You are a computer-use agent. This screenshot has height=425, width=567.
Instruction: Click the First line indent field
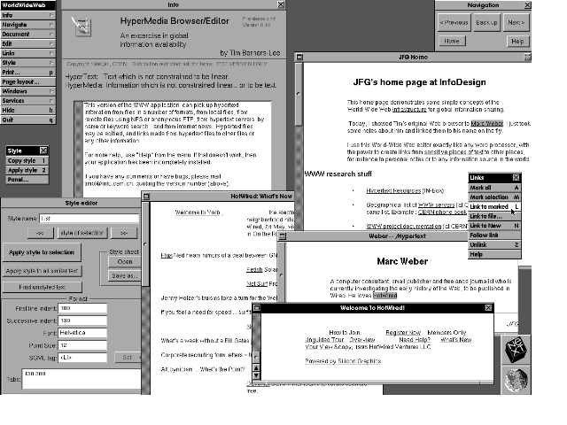82,308
